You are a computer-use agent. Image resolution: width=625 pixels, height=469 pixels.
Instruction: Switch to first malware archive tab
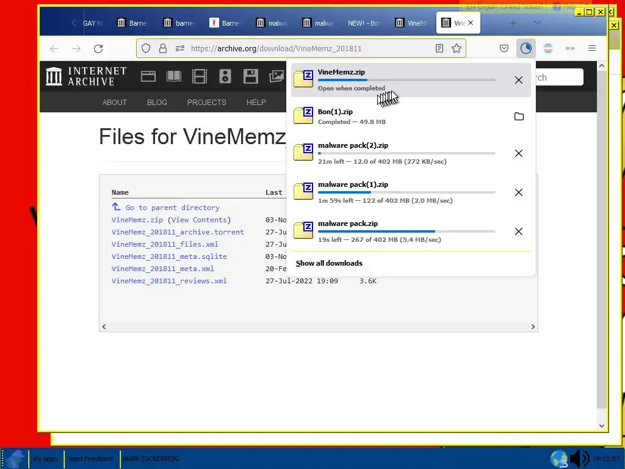tap(272, 23)
